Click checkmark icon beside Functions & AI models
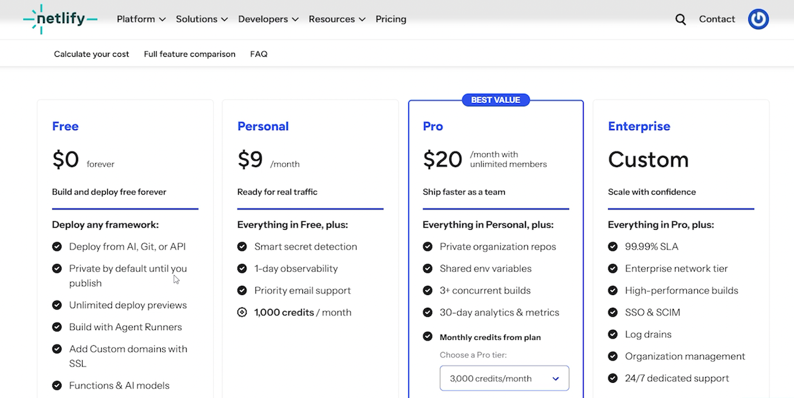 (x=57, y=385)
